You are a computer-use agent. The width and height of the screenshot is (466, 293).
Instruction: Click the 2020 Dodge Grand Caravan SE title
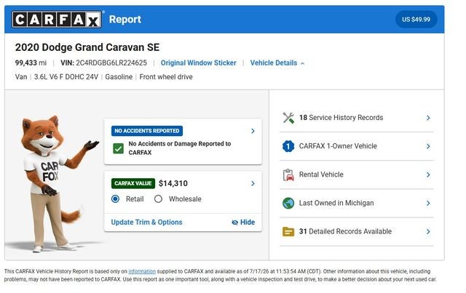coord(87,47)
